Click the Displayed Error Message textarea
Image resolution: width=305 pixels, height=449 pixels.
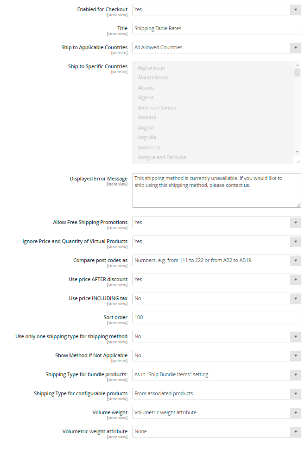tap(216, 190)
